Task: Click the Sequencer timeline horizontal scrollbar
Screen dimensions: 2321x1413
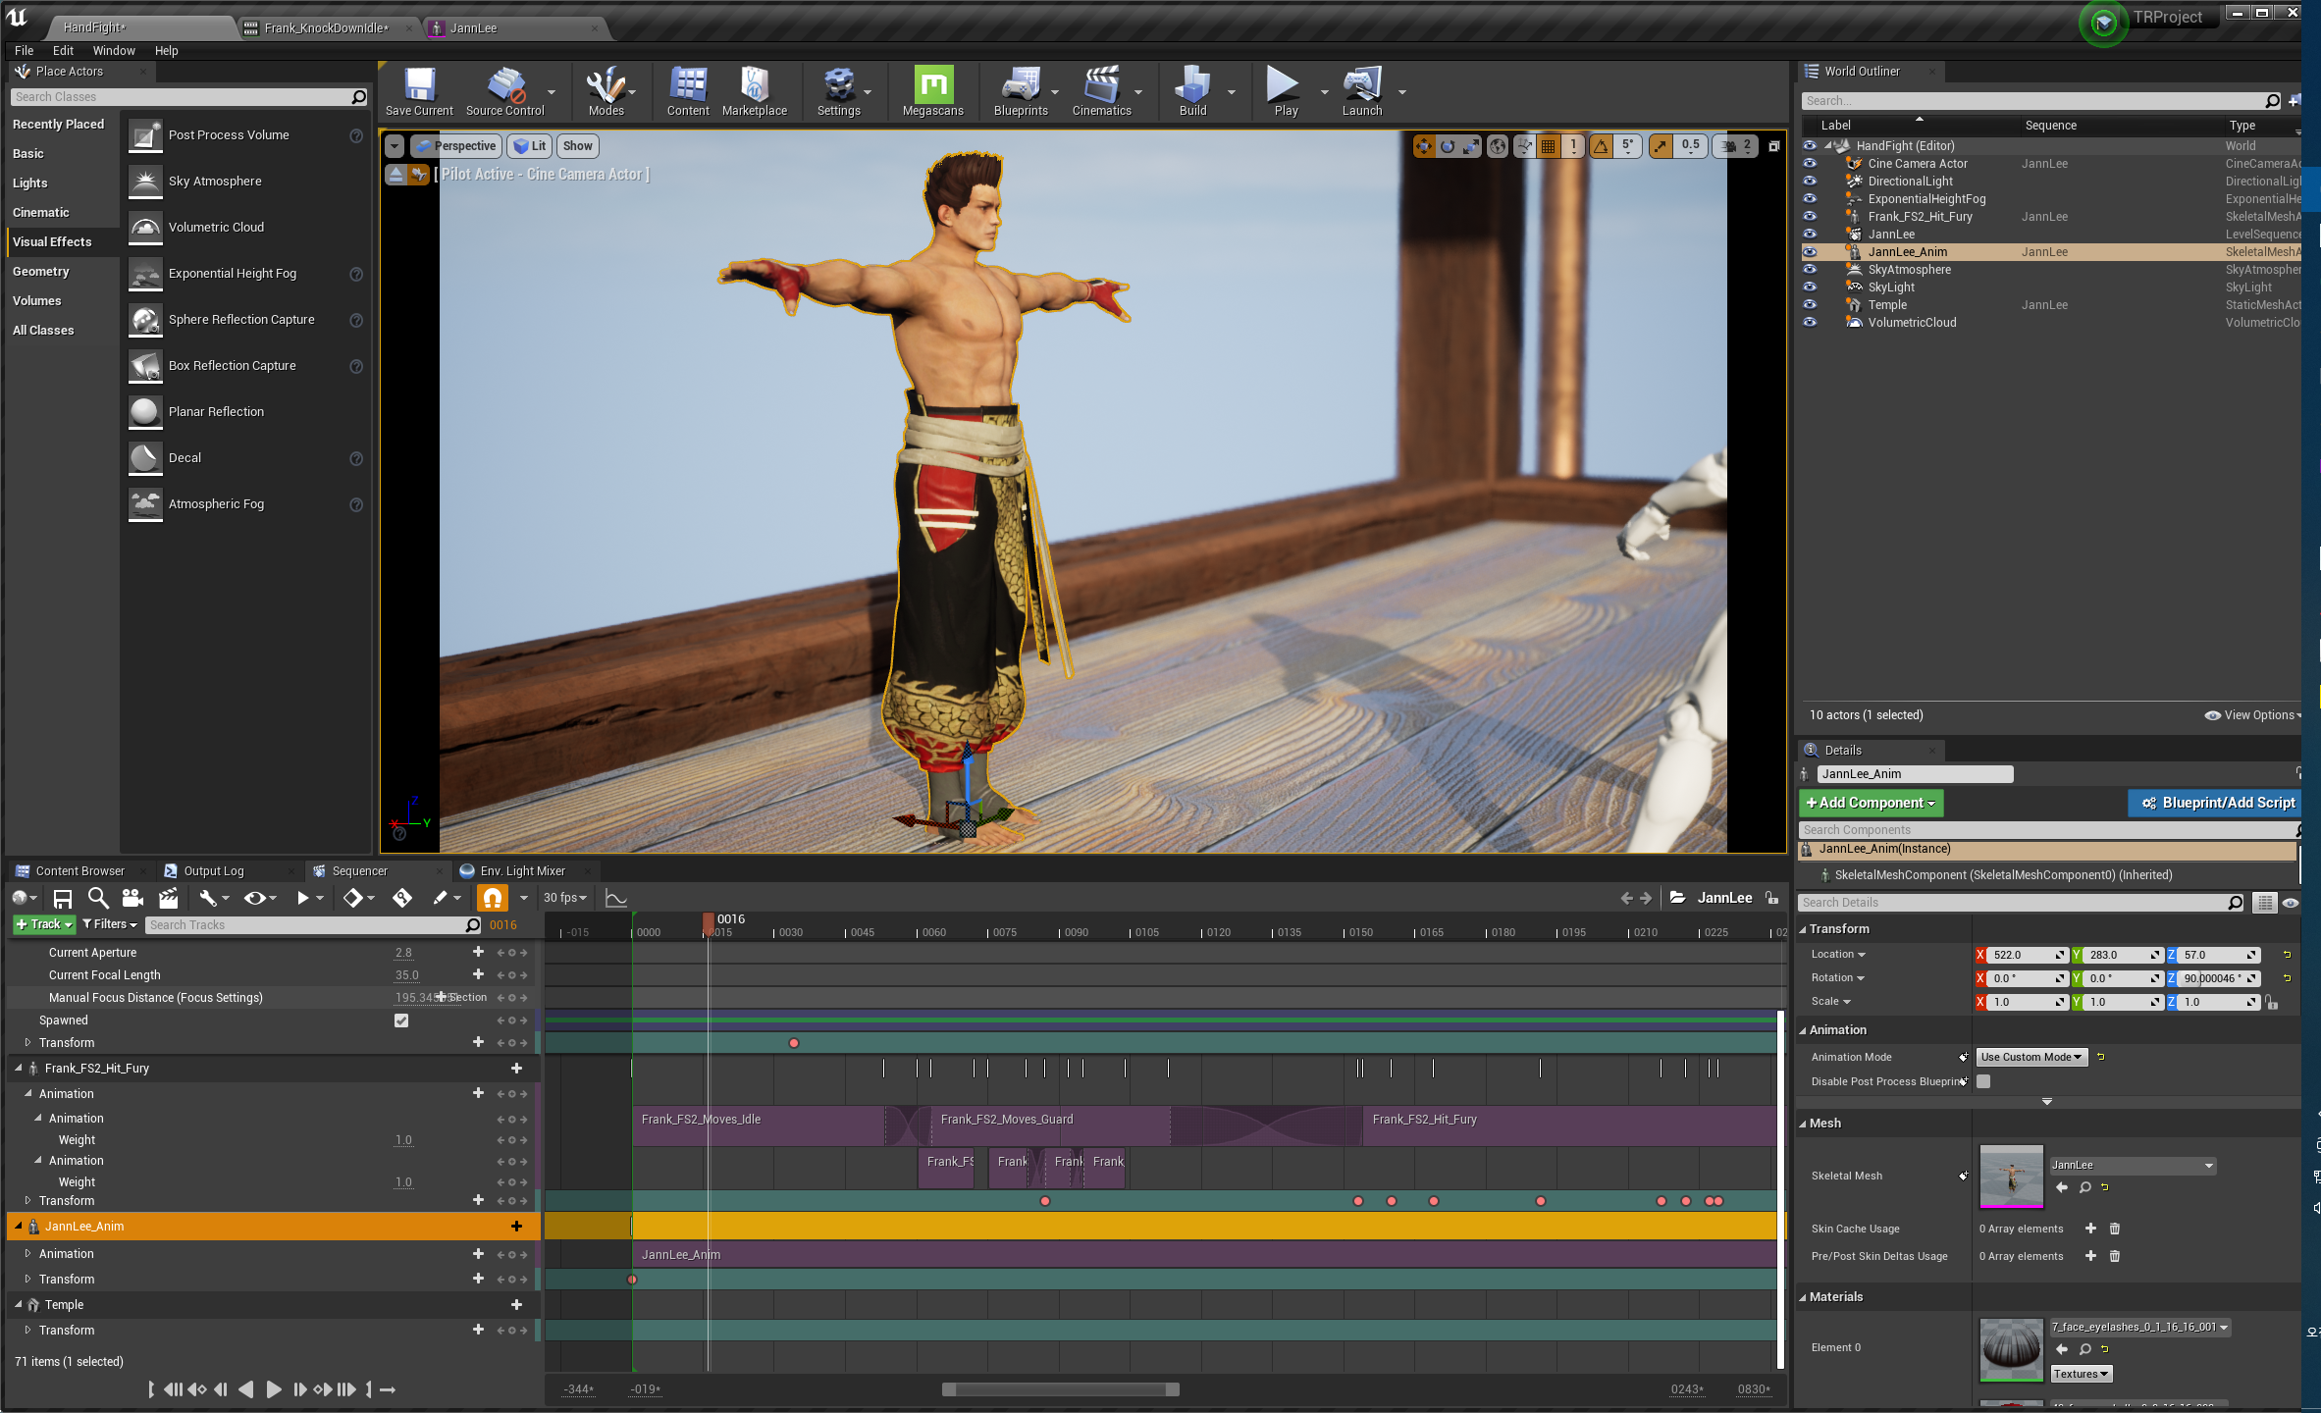Action: (1060, 1389)
